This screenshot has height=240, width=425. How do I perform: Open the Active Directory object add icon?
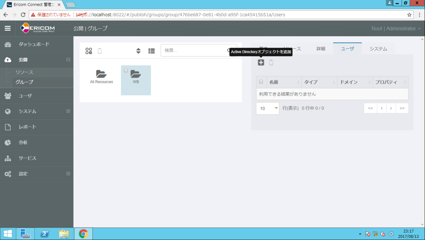click(x=261, y=62)
